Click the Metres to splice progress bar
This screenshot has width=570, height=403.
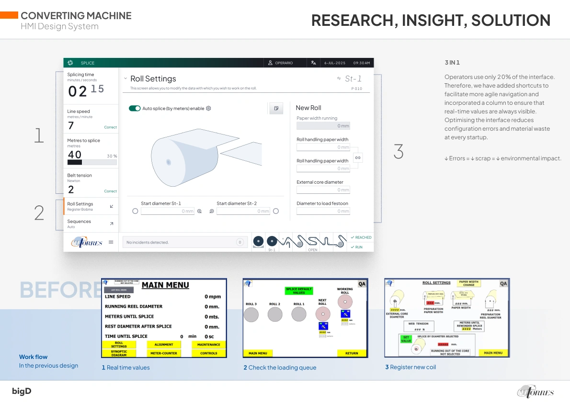[x=92, y=162]
